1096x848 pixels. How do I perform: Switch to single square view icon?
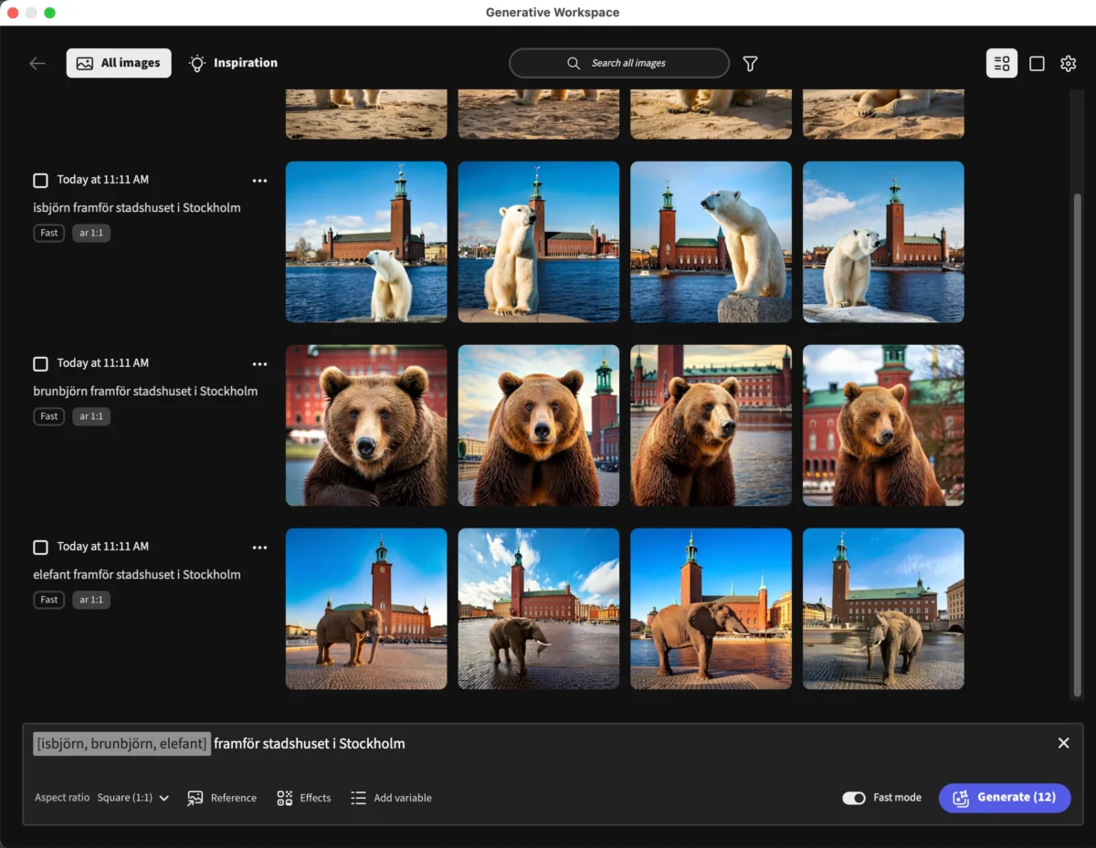pyautogui.click(x=1037, y=63)
